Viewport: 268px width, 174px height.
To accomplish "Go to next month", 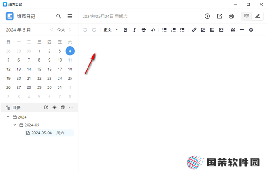I will 70,30.
